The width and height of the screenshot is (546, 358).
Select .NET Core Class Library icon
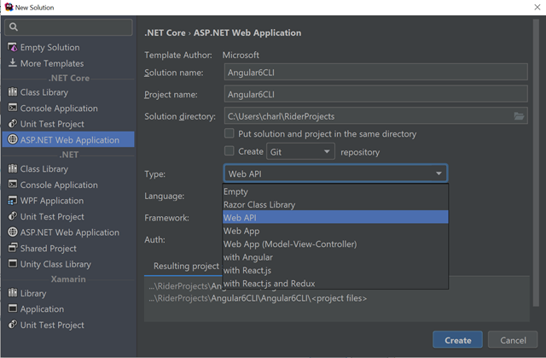[x=13, y=91]
